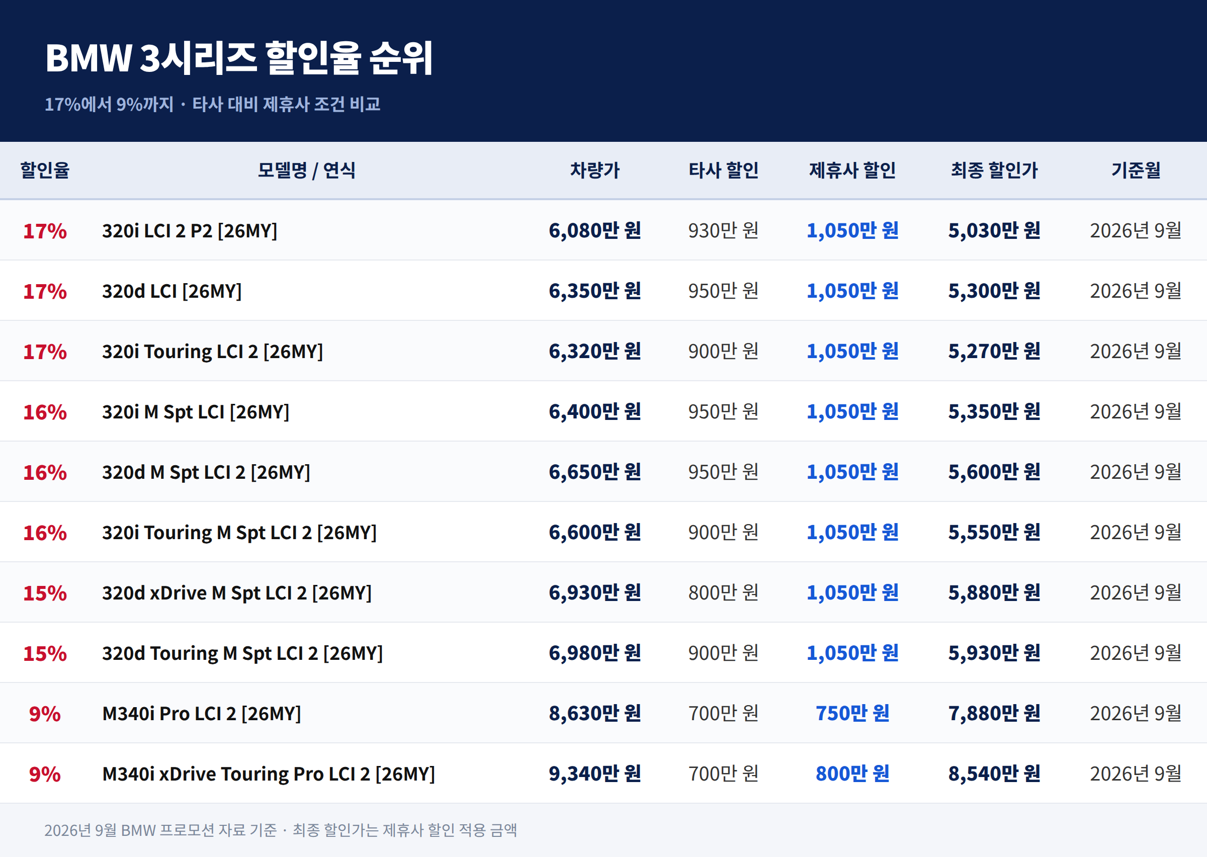
Task: Click the 17% rate of 320i LCI 2 P2
Action: tap(45, 231)
